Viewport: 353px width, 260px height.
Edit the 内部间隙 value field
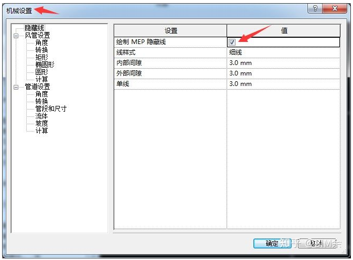click(x=283, y=63)
